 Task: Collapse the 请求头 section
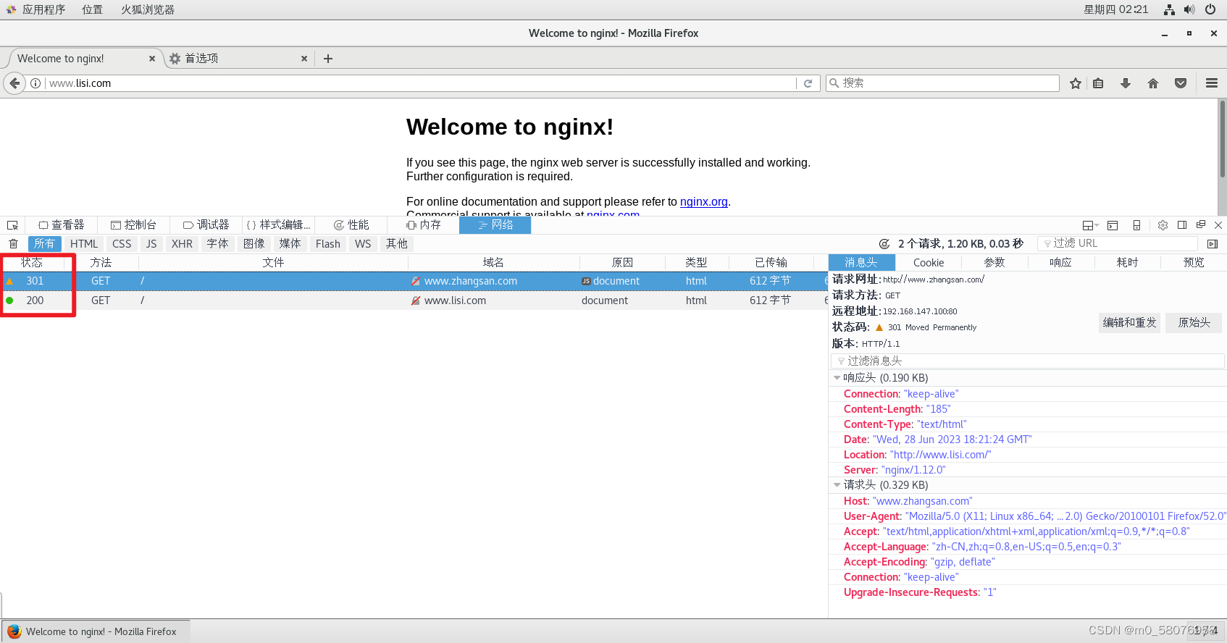click(x=837, y=485)
